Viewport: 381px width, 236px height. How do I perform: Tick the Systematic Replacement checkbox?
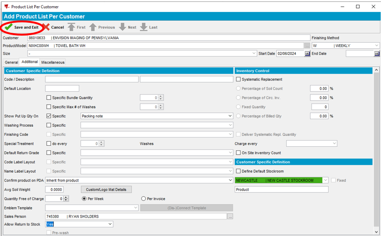click(239, 79)
